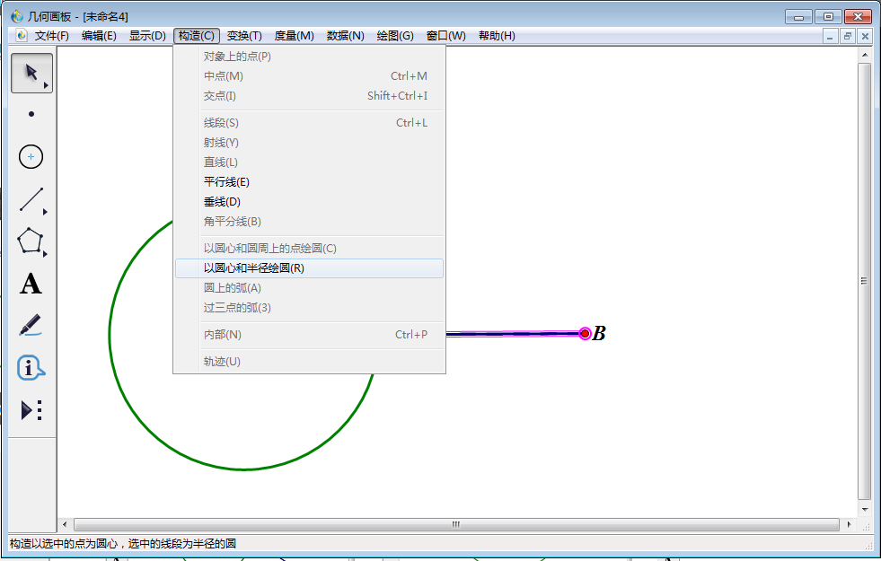Select the compass circle tool

click(31, 156)
